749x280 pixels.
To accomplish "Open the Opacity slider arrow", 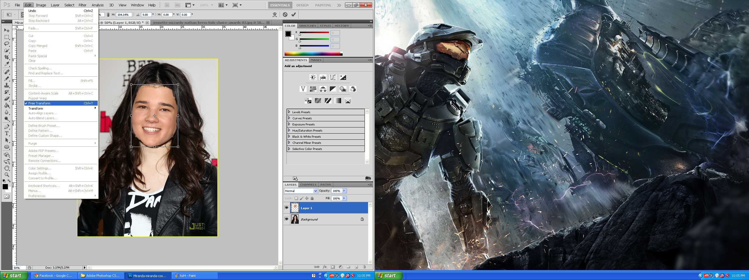I will click(344, 191).
